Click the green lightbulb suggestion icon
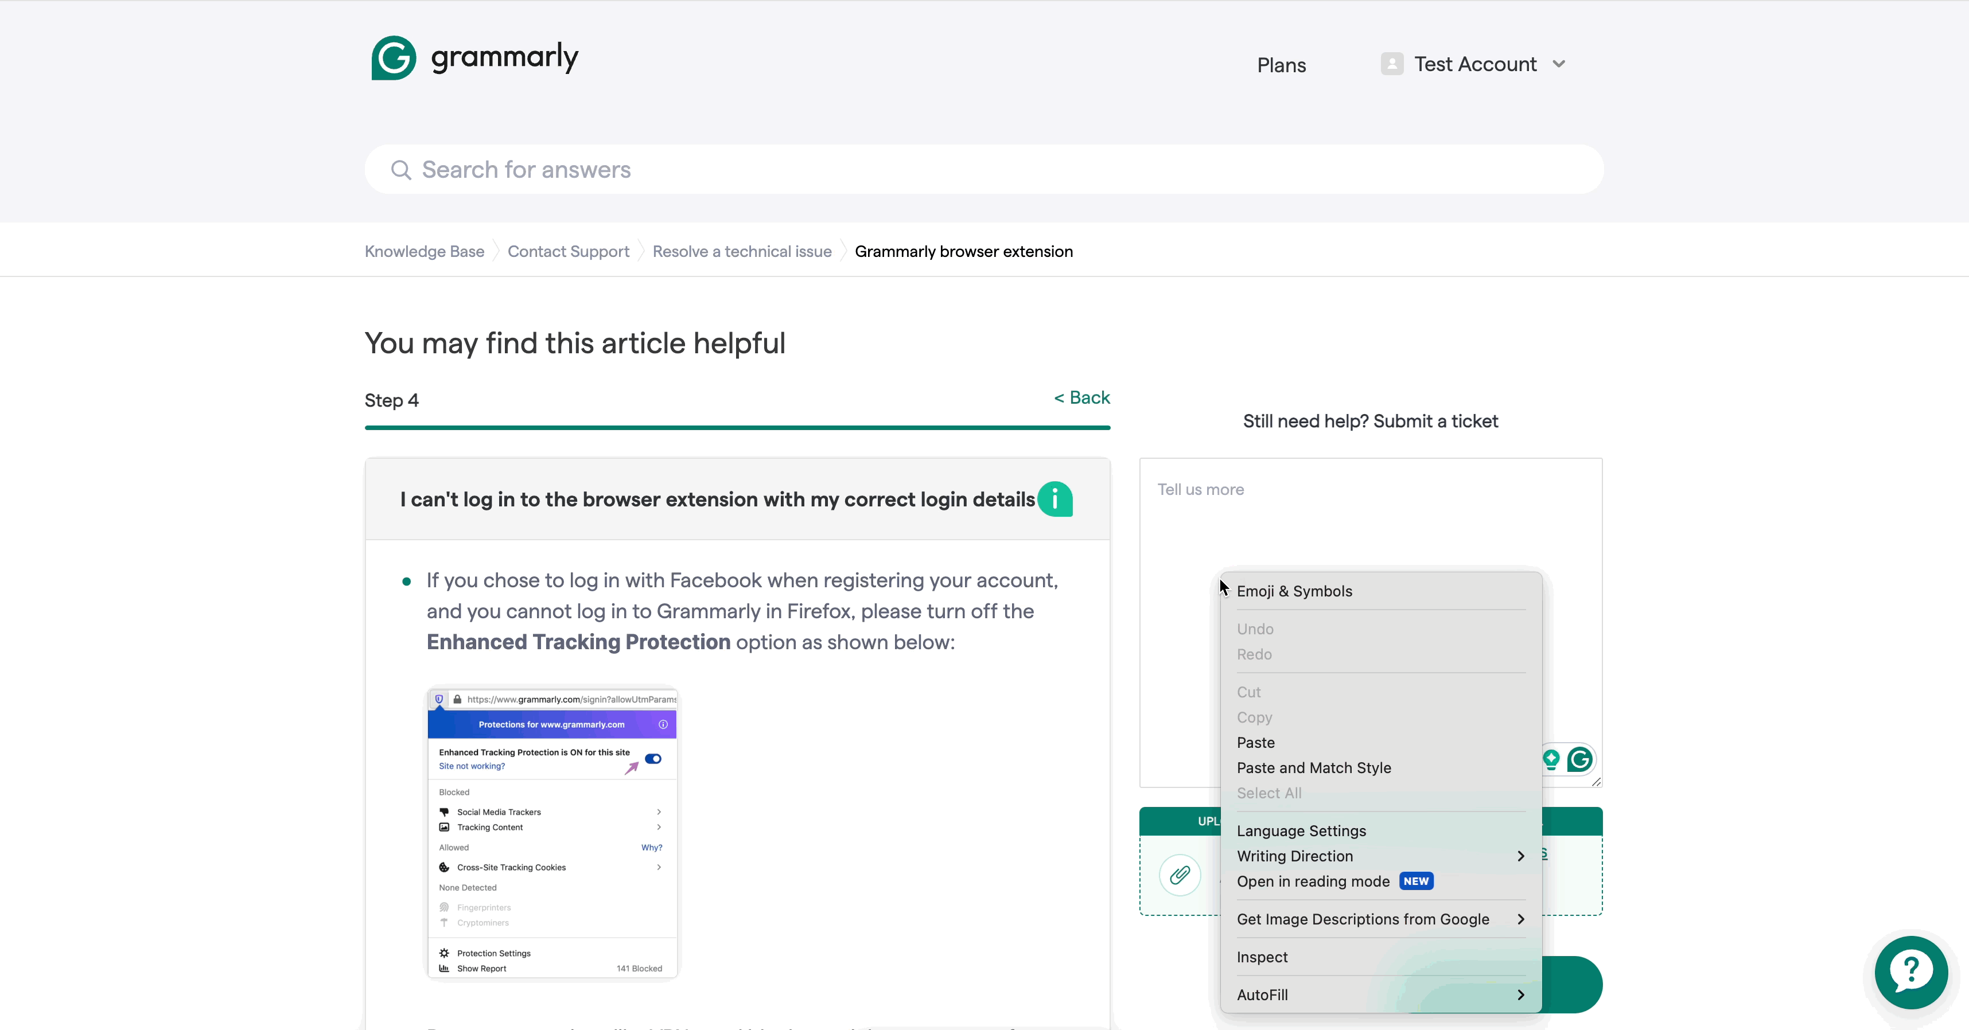This screenshot has width=1969, height=1030. pos(1551,759)
